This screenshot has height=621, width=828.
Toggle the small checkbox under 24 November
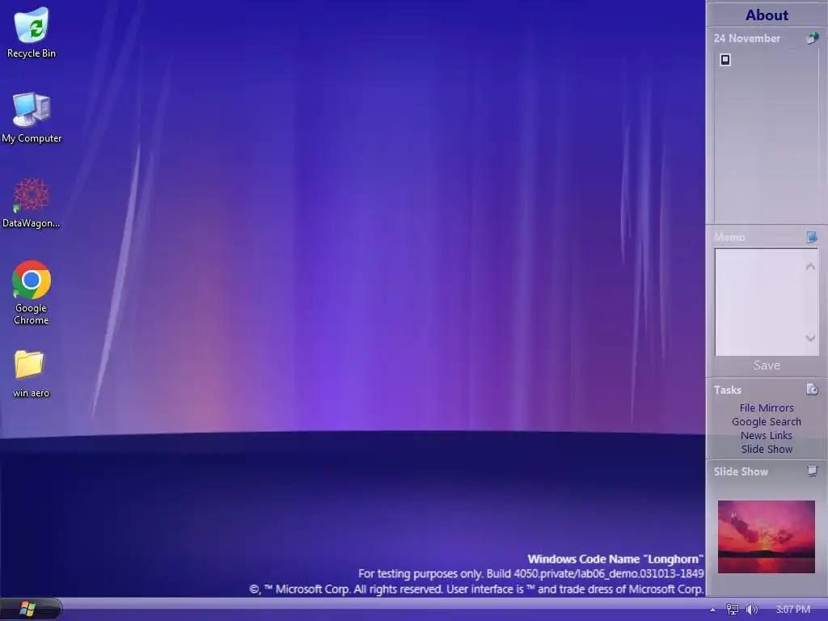pyautogui.click(x=725, y=60)
